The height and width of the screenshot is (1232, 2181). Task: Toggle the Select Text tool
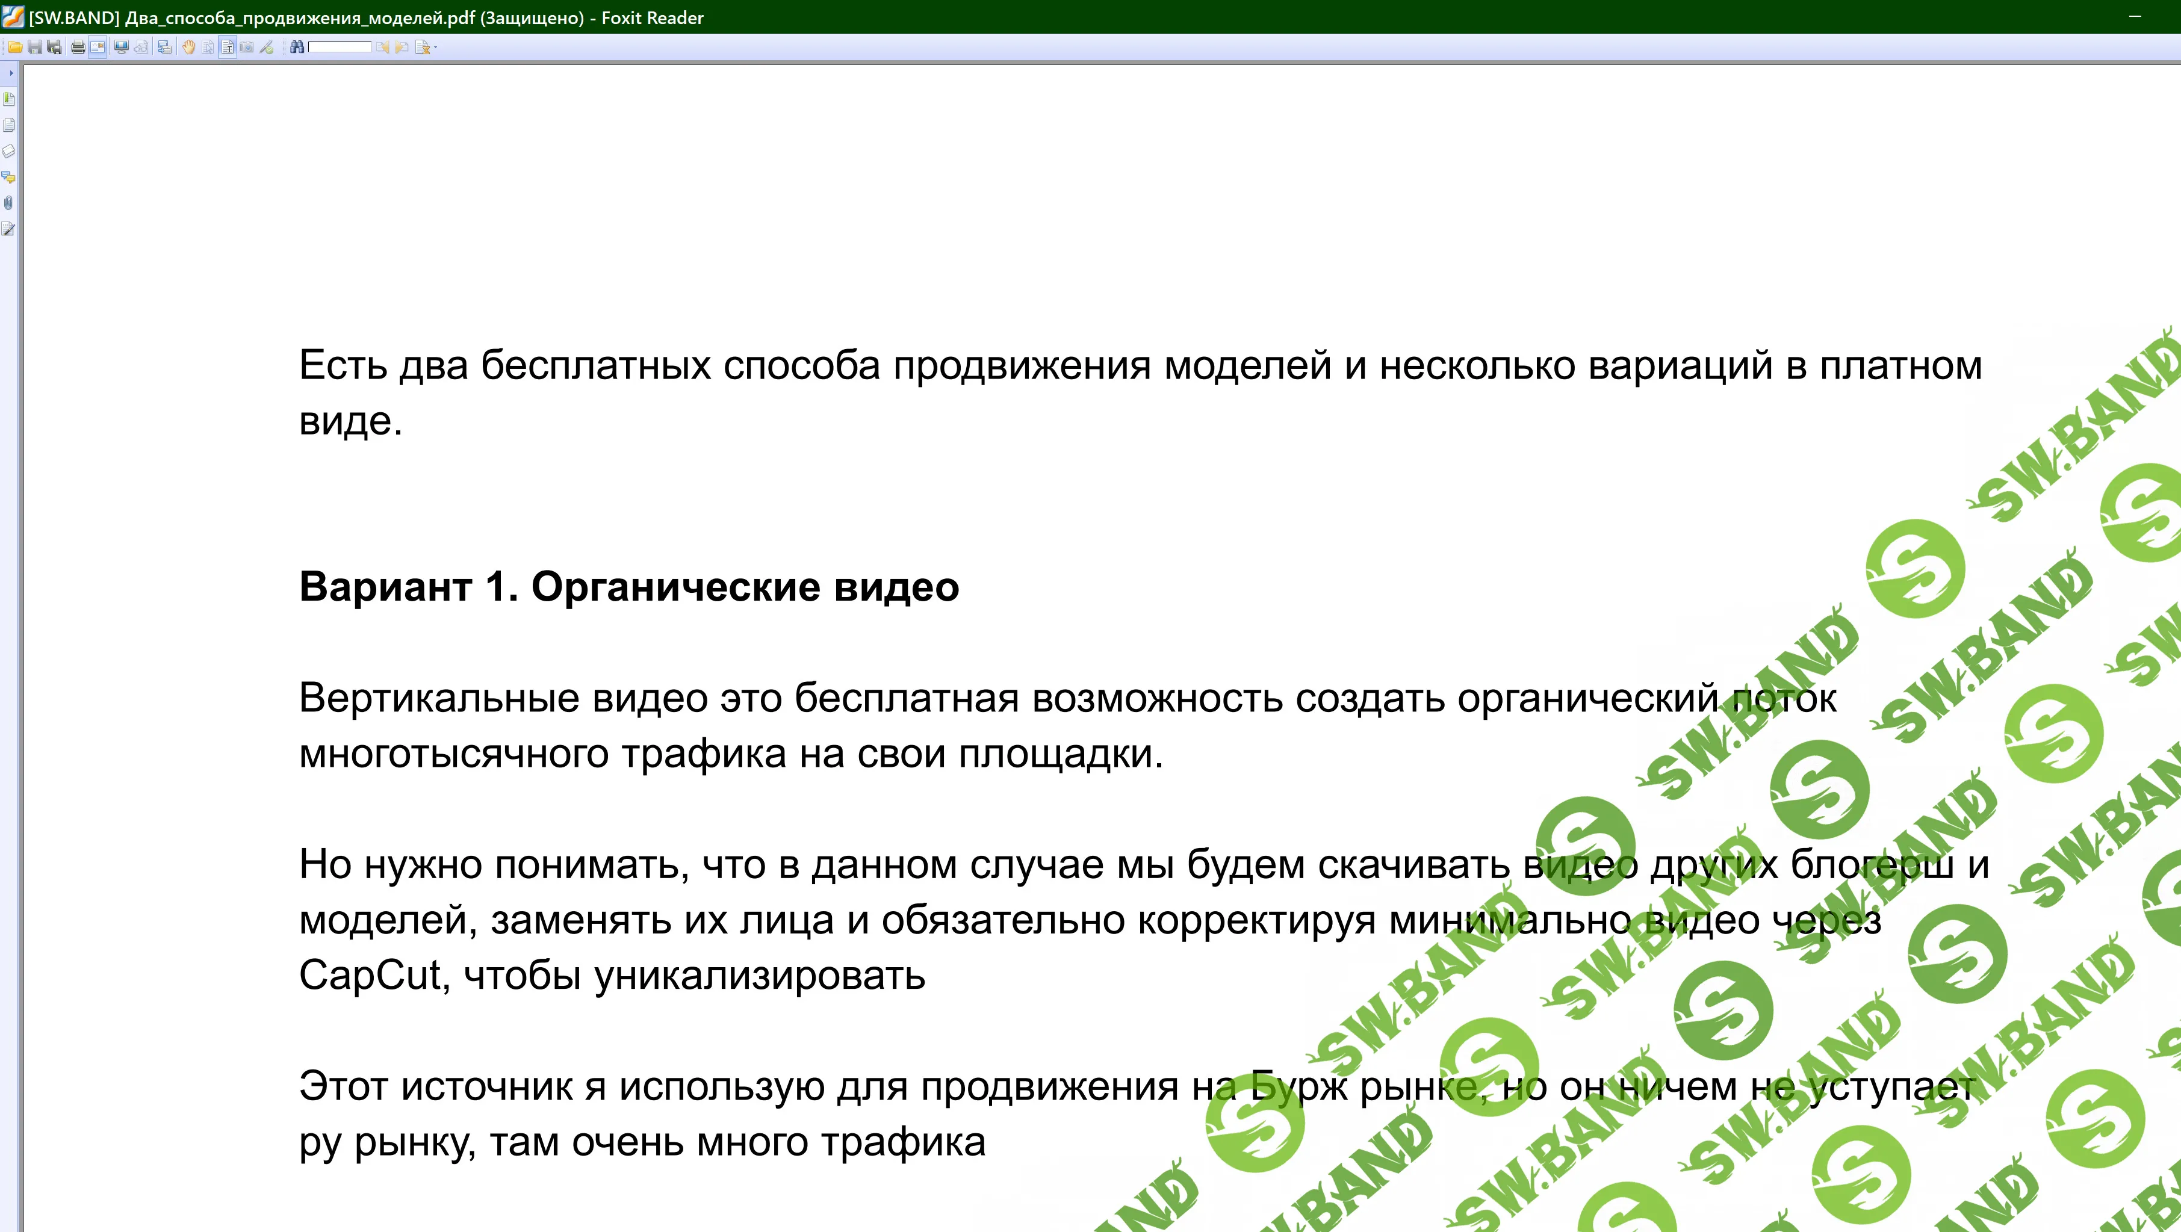tap(228, 48)
